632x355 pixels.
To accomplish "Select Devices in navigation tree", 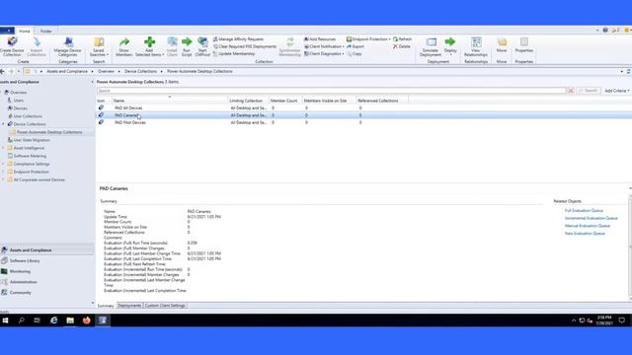I will tap(20, 108).
